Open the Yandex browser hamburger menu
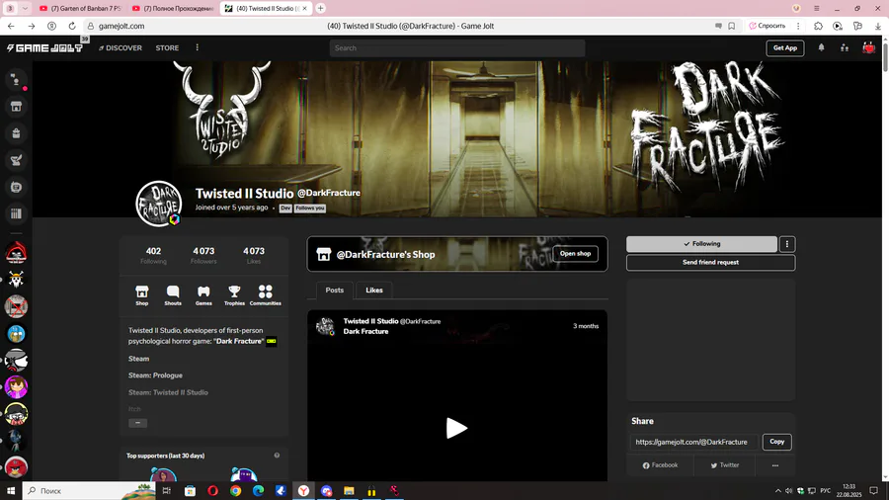The height and width of the screenshot is (500, 889). (x=817, y=9)
